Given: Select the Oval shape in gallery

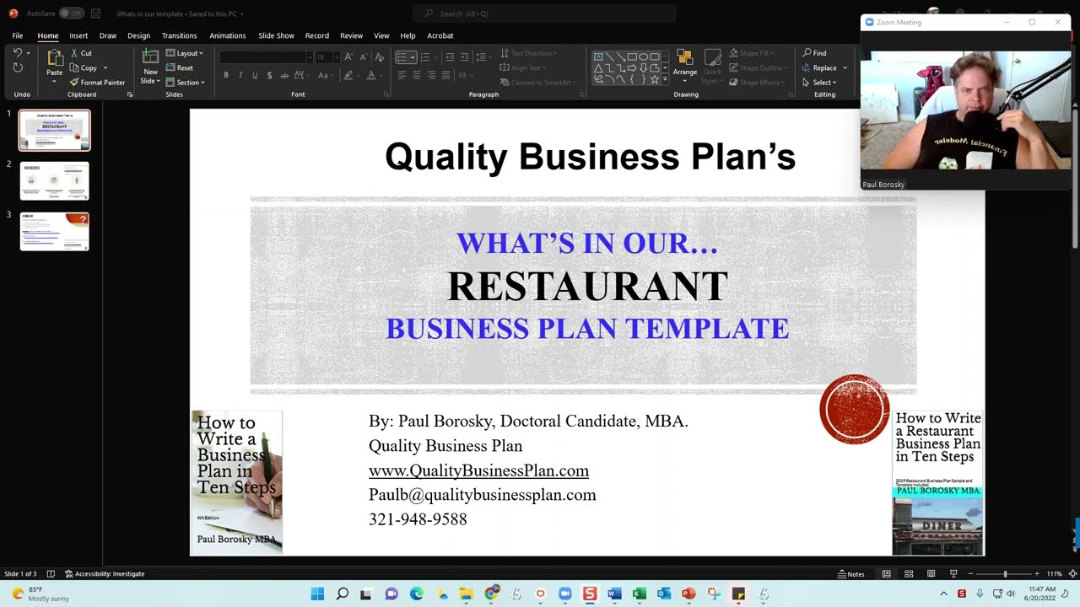Looking at the screenshot, I should [x=643, y=56].
